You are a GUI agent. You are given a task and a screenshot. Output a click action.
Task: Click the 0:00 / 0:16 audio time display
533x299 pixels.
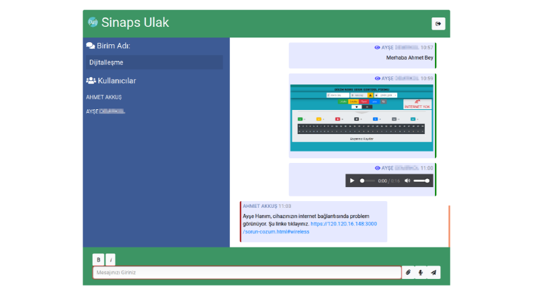(x=389, y=181)
